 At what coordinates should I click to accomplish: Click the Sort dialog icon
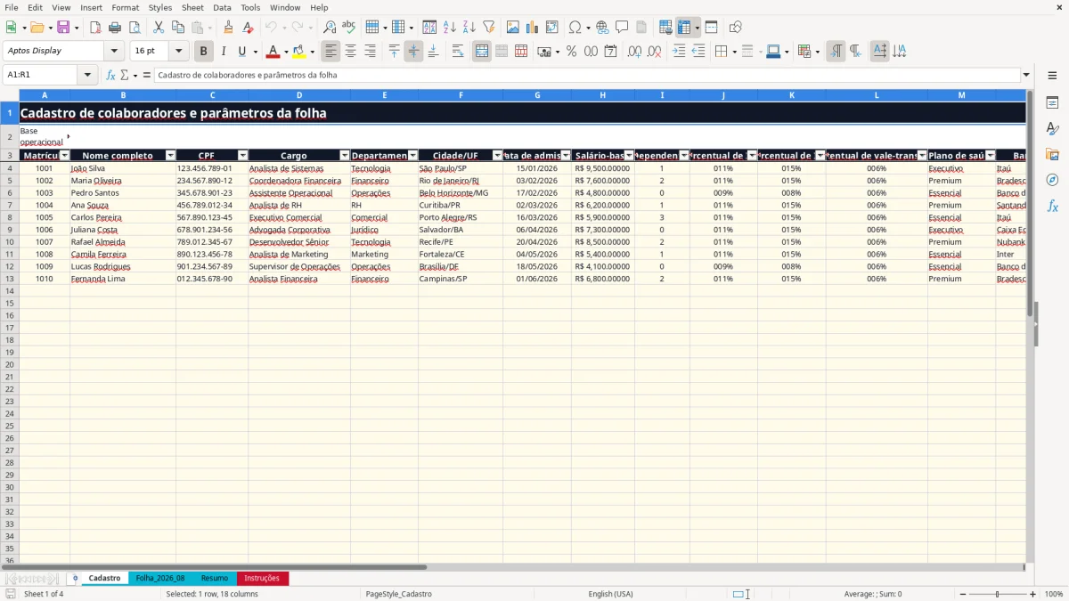(x=429, y=28)
